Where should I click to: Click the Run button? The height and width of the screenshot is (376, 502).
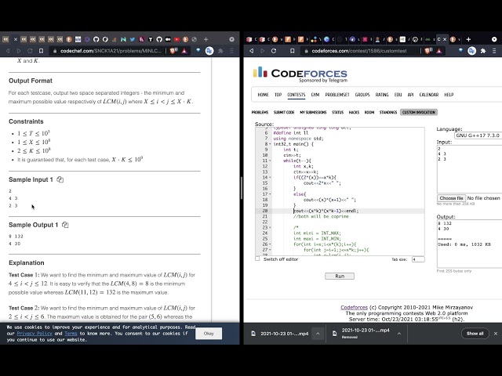tap(340, 276)
